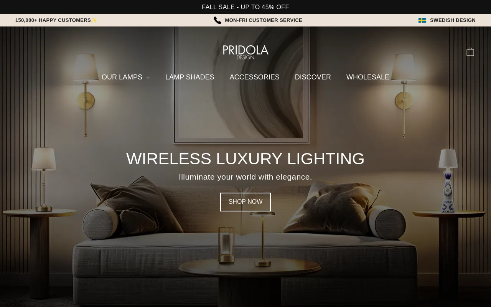Select Discover in the navigation bar
Screen dimensions: 491x307
[313, 77]
